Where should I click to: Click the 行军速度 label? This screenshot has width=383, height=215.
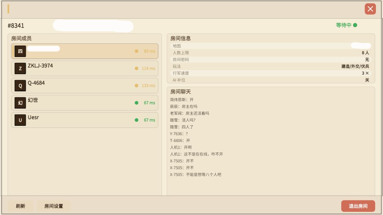tap(181, 73)
